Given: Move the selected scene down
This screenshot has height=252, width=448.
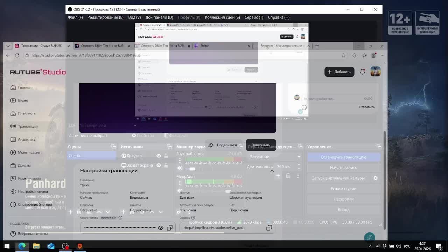Looking at the screenshot, I should pos(108,212).
